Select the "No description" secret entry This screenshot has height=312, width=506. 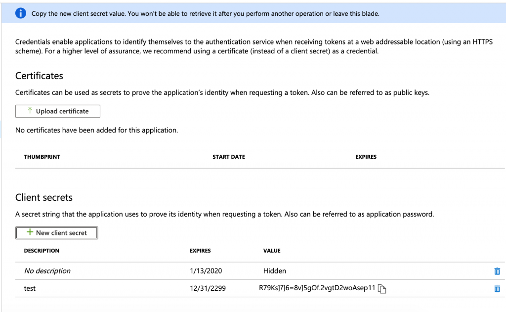47,271
